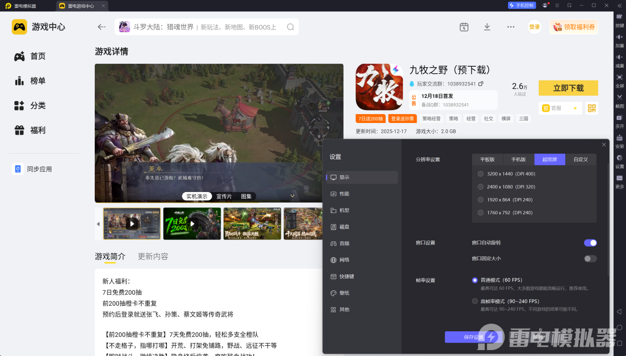Click 保存设置 button
626x356 pixels.
[x=473, y=337]
